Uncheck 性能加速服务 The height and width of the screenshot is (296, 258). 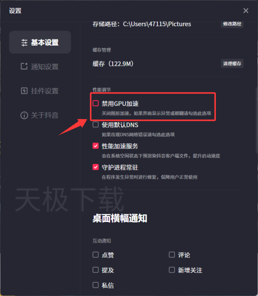tap(95, 146)
